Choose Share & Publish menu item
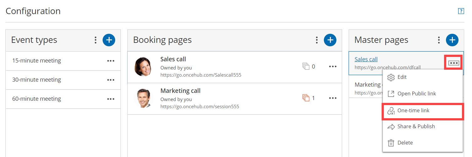Image resolution: width=472 pixels, height=157 pixels. [x=416, y=127]
